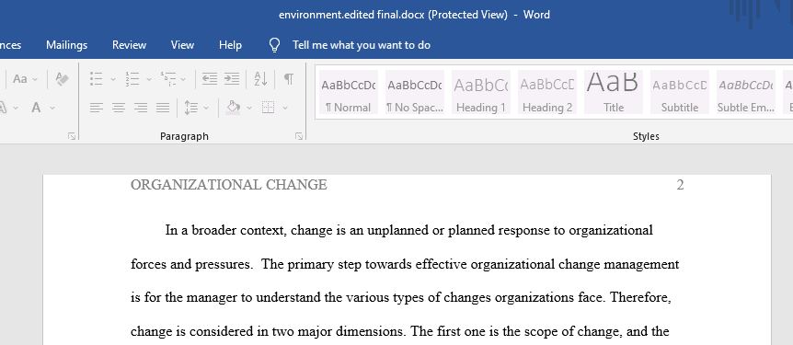Focus the 'Tell me what you want to do' box

(x=362, y=45)
